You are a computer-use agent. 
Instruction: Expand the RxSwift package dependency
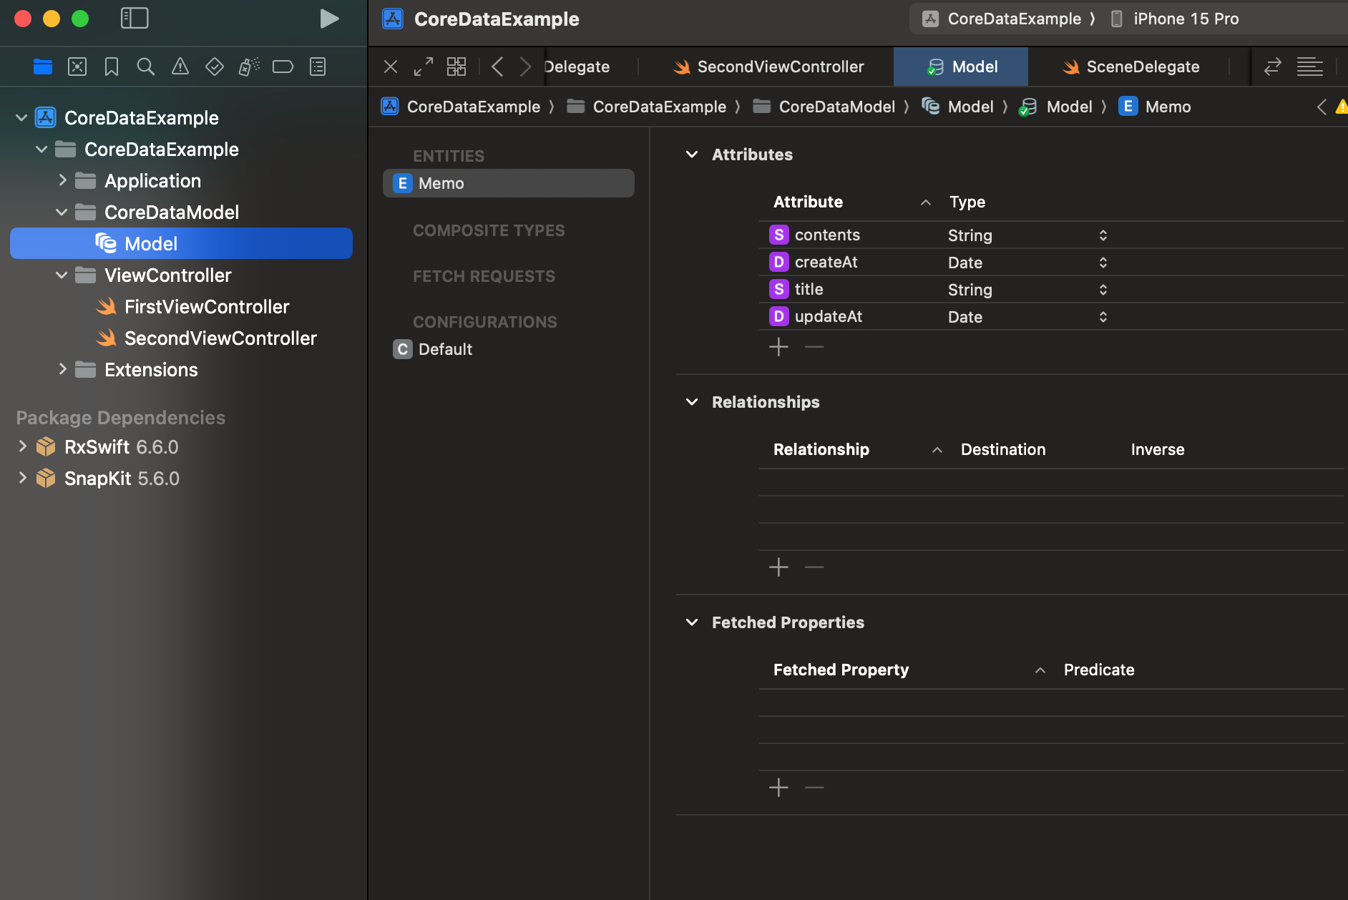(x=22, y=446)
